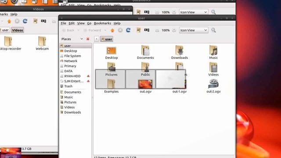Click Videos path button in Videos window
The height and width of the screenshot is (158, 281).
[18, 30]
